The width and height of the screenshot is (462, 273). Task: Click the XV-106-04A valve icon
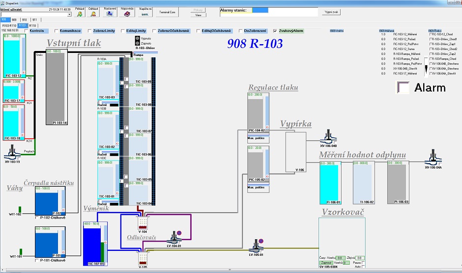tap(433, 158)
